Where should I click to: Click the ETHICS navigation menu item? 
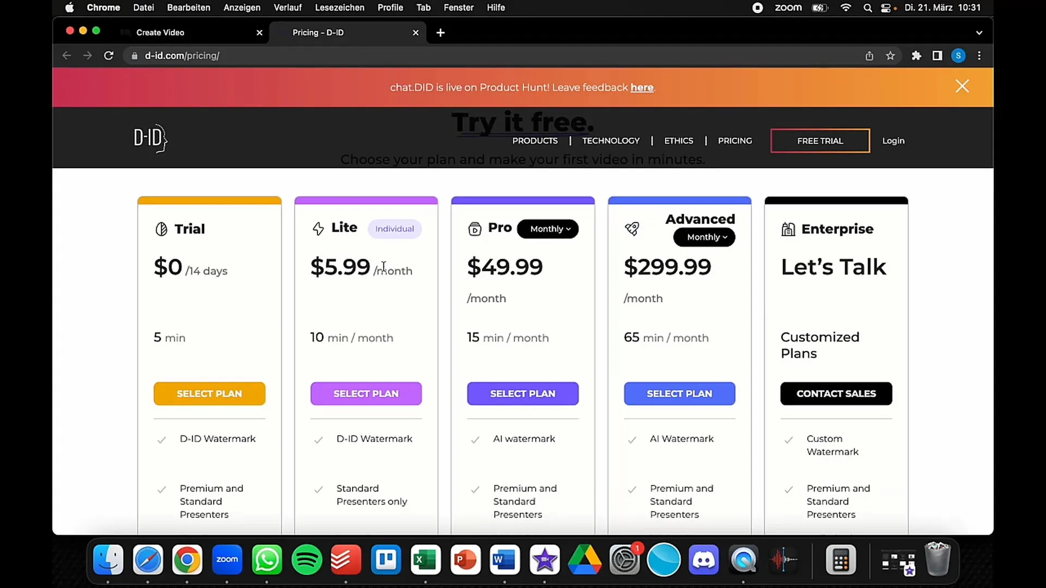click(679, 140)
